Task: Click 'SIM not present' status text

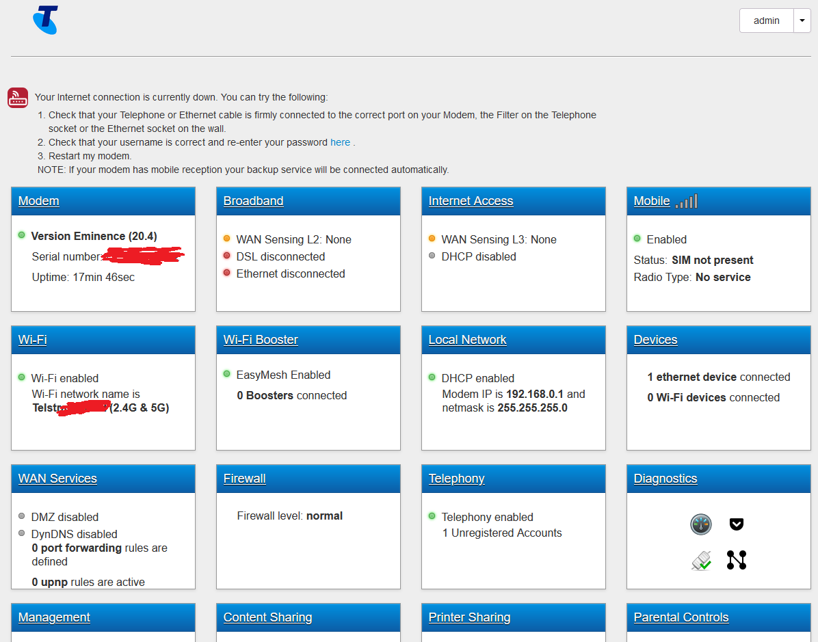Action: point(713,260)
